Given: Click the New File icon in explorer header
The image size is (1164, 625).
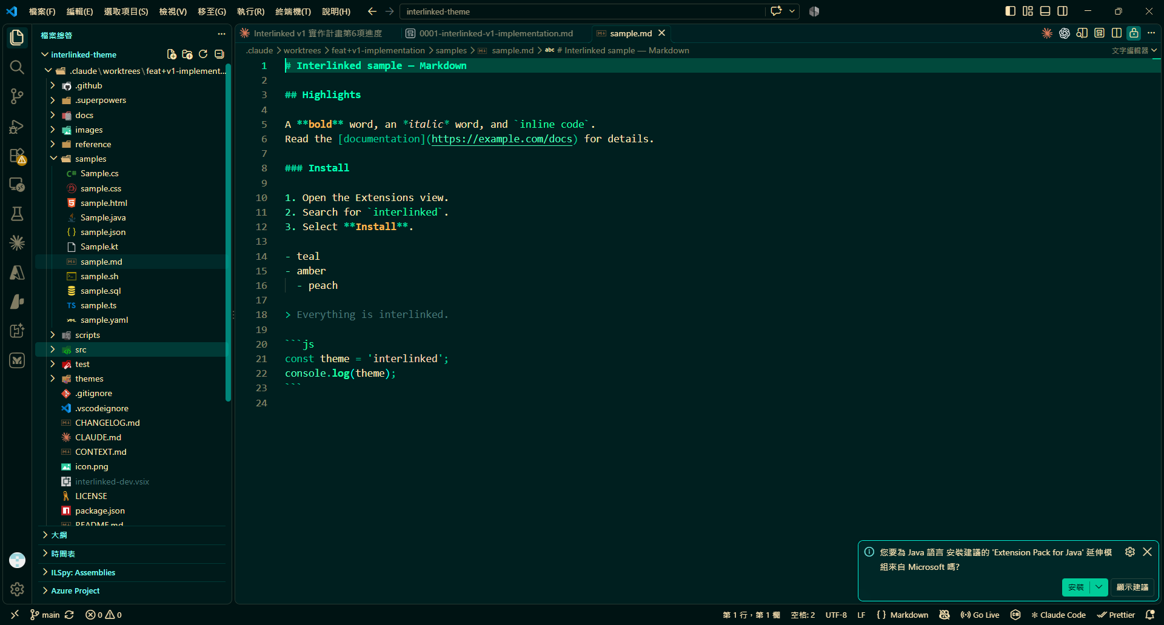Looking at the screenshot, I should [172, 55].
